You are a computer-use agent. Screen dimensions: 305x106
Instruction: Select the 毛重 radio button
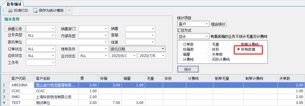(x=209, y=44)
